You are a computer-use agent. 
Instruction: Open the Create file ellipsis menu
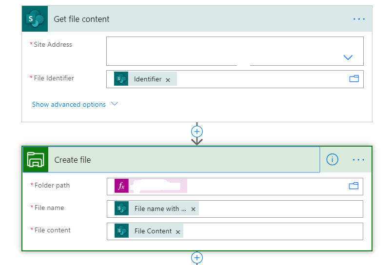coord(359,159)
